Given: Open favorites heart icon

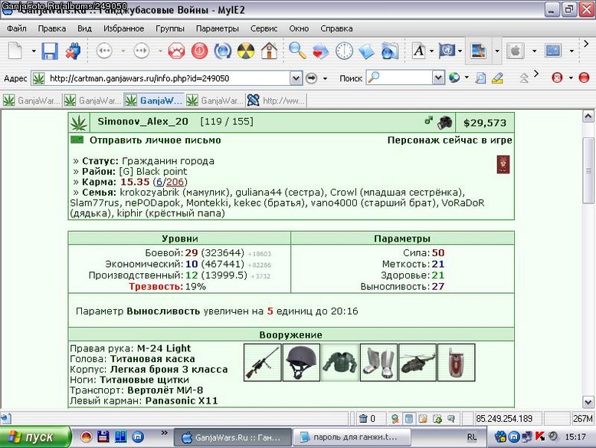Looking at the screenshot, I should [x=320, y=51].
